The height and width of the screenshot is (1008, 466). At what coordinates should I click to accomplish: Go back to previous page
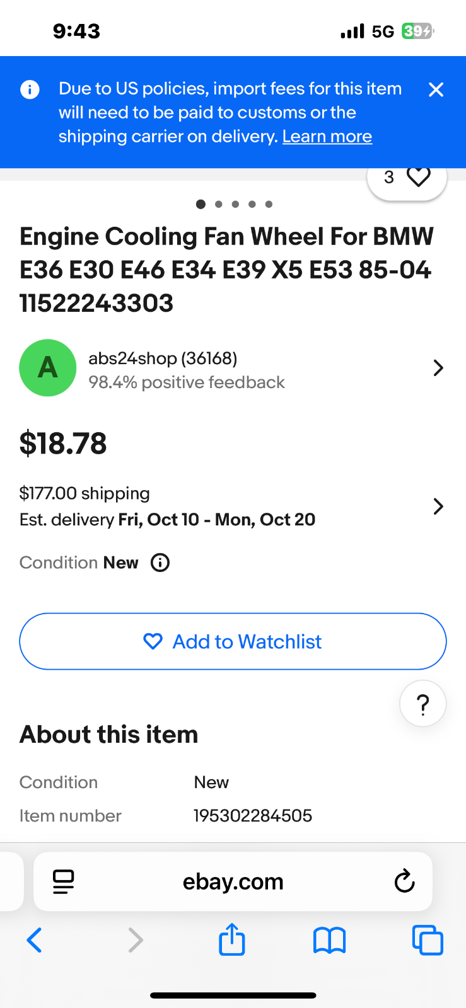tap(35, 940)
